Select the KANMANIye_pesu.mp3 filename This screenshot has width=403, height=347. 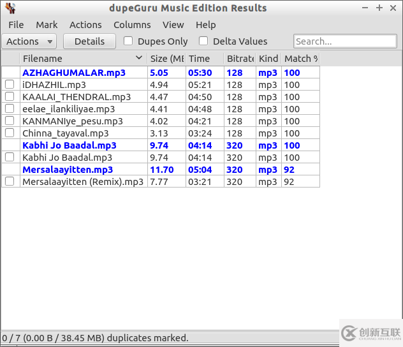coord(73,121)
